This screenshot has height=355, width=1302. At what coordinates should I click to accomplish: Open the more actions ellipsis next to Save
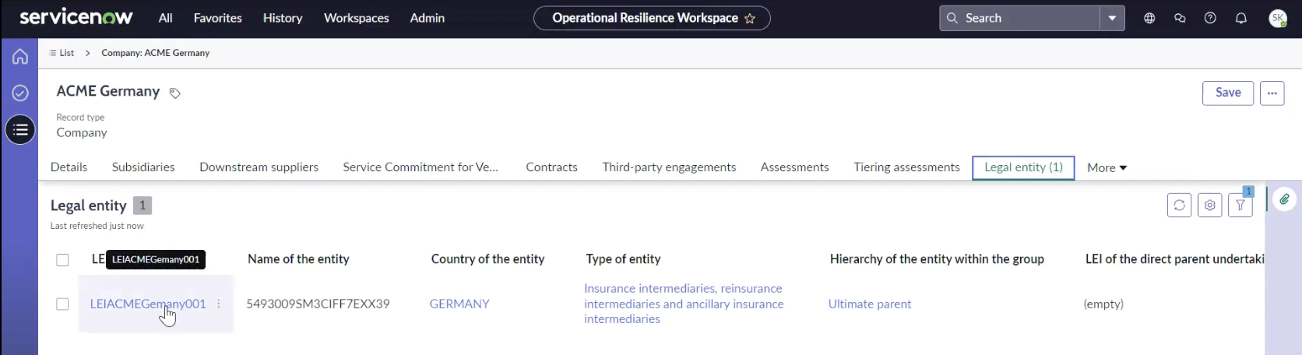pos(1272,93)
